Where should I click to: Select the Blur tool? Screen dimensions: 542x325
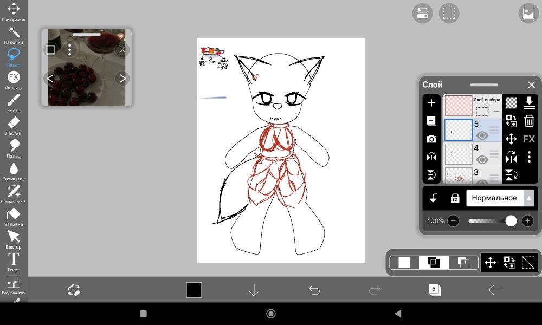[x=14, y=171]
